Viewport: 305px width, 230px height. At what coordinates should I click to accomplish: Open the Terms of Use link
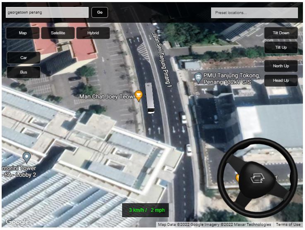(288, 225)
